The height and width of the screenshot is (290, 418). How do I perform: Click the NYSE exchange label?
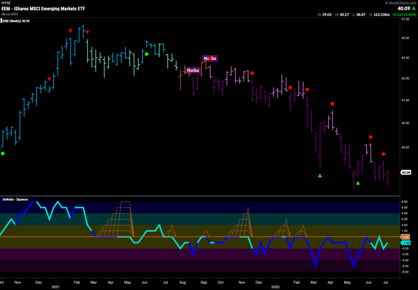tap(6, 3)
